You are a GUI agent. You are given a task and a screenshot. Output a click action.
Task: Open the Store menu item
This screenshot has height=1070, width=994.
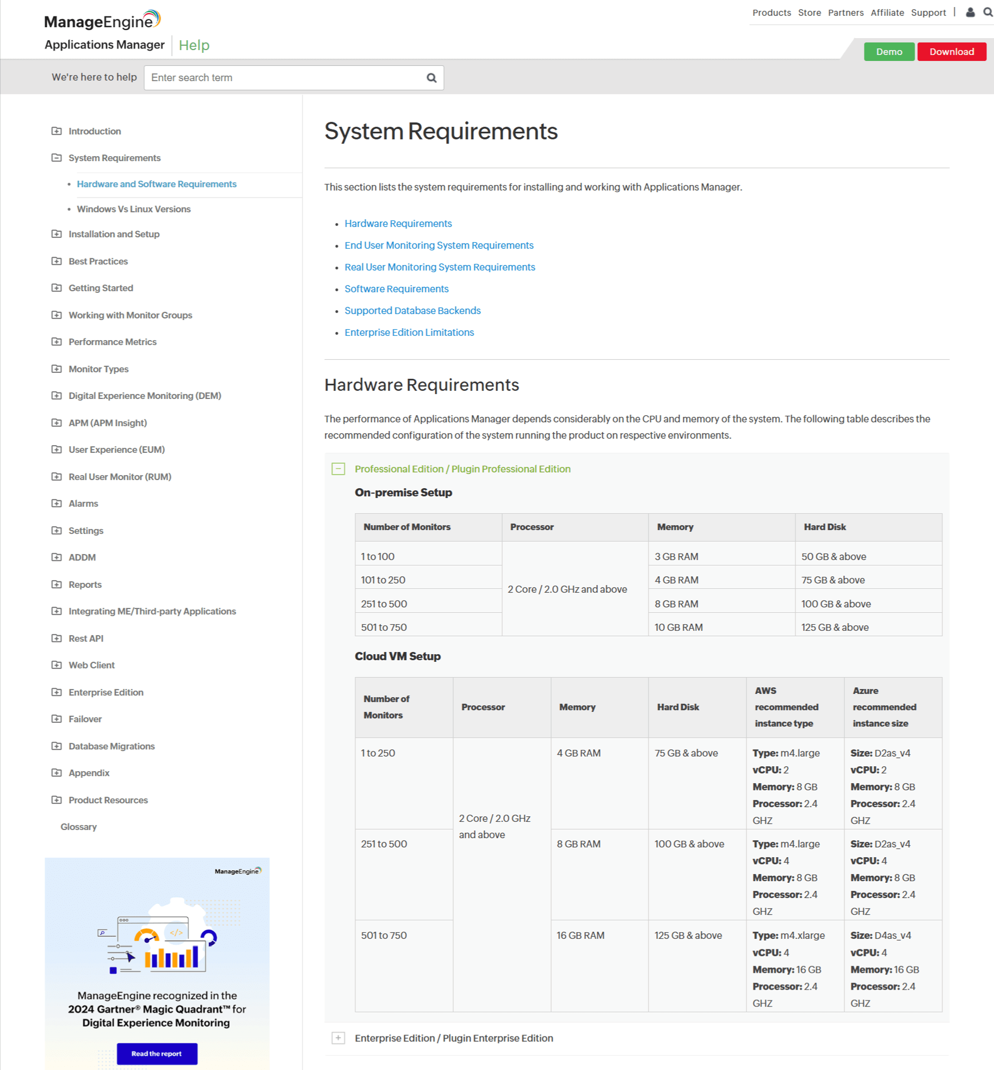(810, 13)
